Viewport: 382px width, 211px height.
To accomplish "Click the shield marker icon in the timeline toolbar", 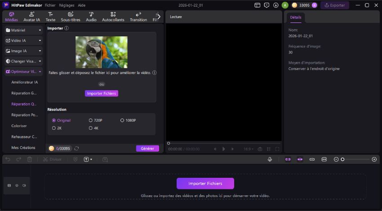I will 76,159.
